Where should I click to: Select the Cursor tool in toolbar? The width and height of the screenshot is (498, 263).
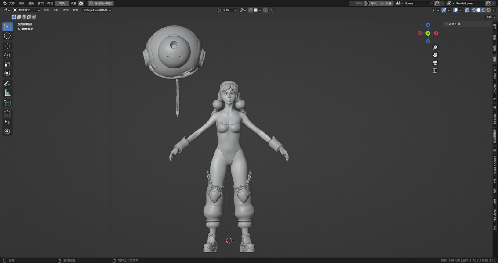(x=7, y=36)
